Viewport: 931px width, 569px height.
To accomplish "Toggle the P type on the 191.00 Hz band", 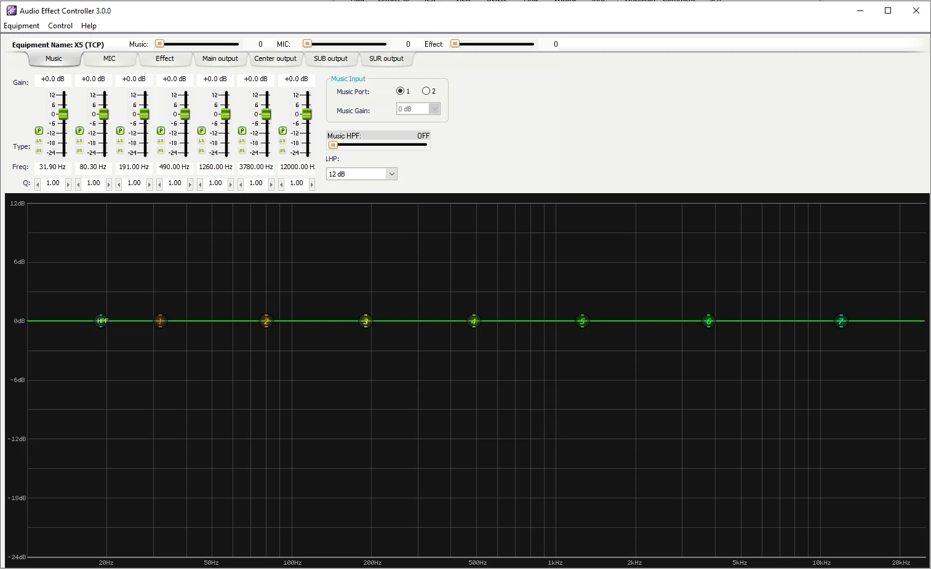I will (x=120, y=131).
